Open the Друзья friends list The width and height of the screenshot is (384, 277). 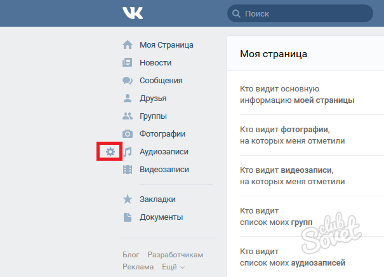(153, 98)
